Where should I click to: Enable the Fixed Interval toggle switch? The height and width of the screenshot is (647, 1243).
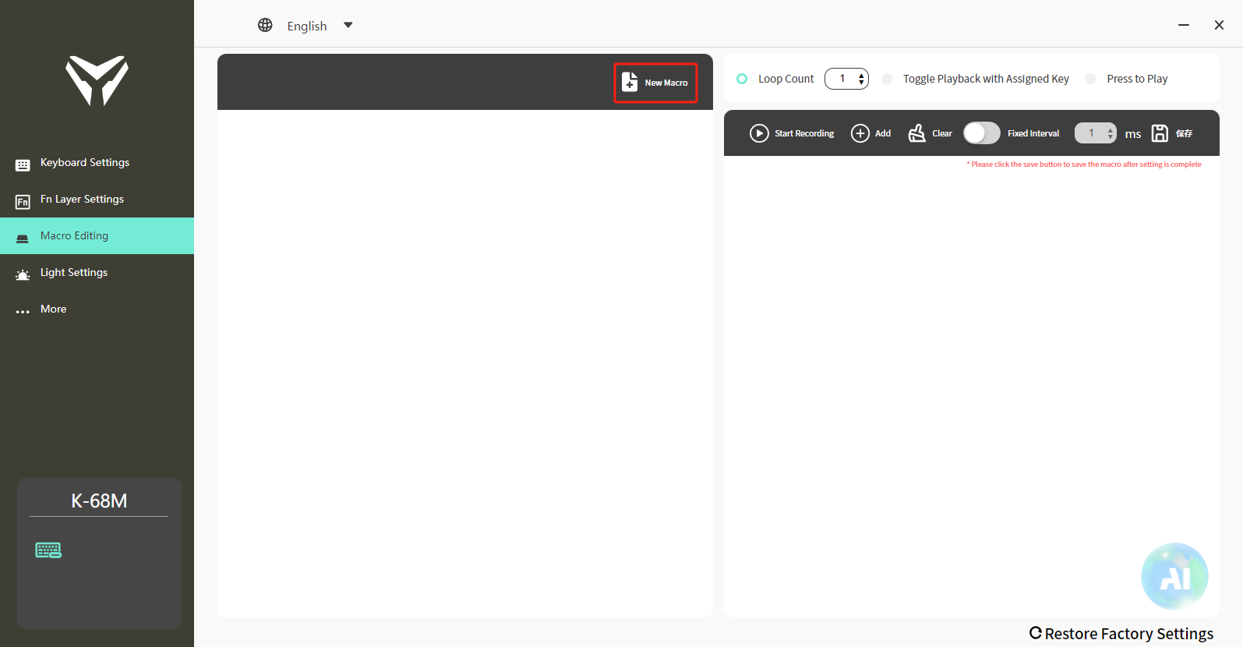coord(981,133)
